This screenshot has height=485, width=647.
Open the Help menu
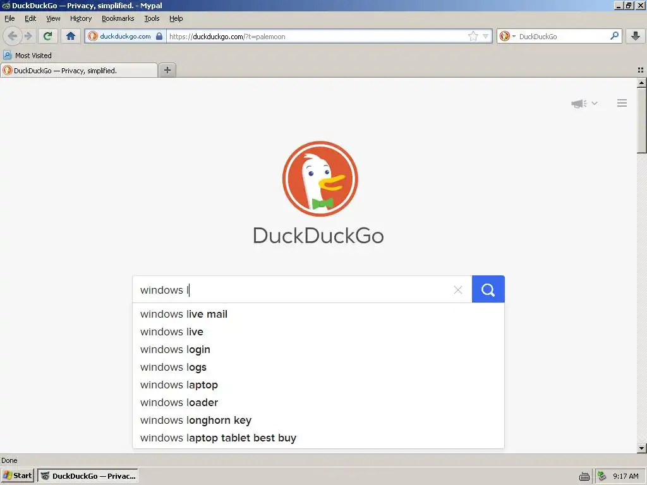pos(176,18)
